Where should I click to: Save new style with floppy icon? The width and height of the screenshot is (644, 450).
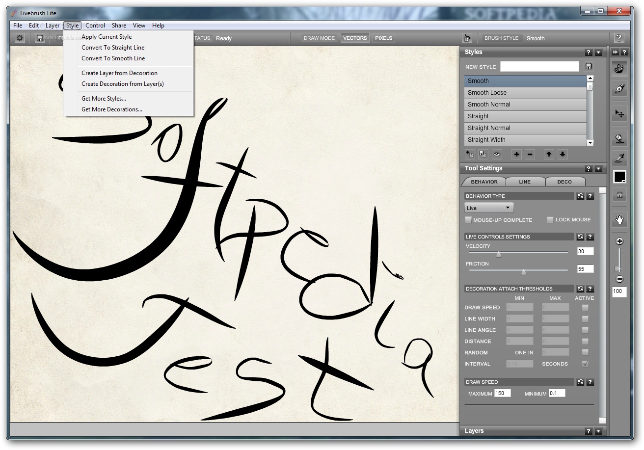[x=589, y=67]
